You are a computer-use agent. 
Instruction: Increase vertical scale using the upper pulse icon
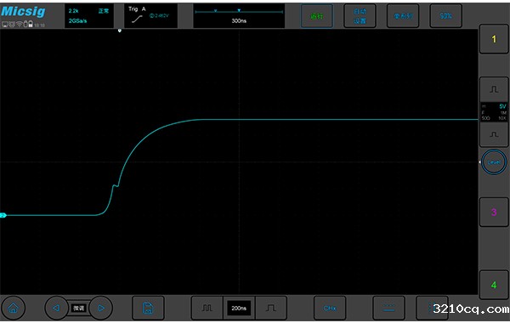(494, 89)
